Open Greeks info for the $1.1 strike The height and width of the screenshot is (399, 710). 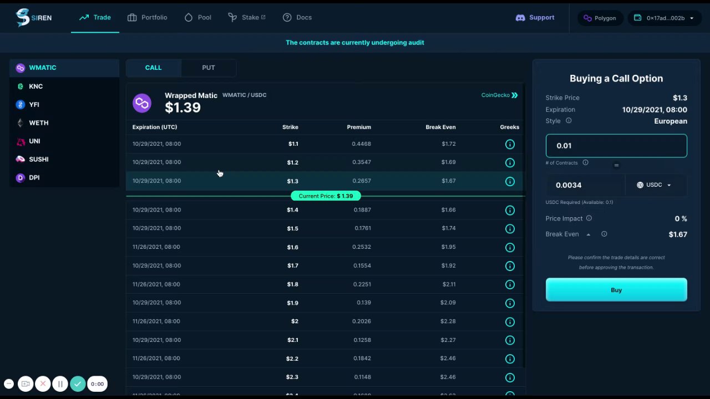click(x=510, y=144)
